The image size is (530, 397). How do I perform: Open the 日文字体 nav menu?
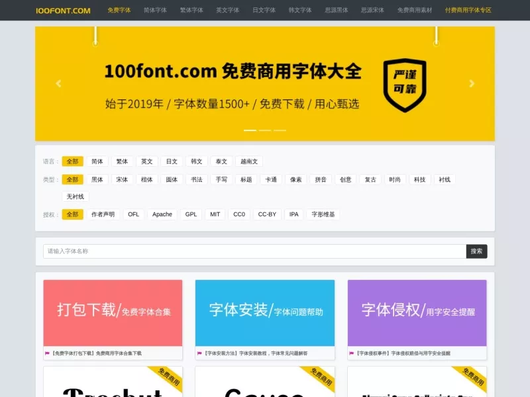[264, 10]
